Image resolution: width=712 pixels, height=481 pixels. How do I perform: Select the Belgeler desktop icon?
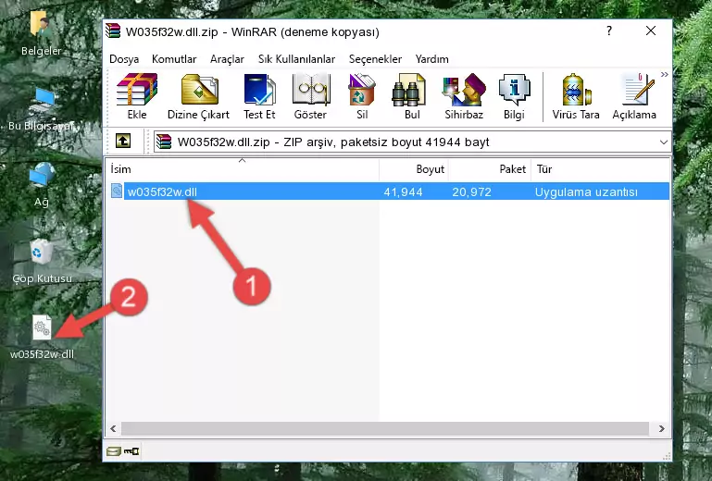point(42,33)
